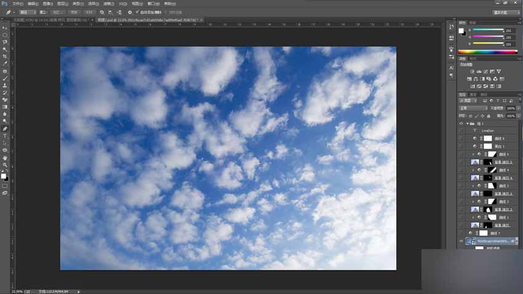Show the 背景 拷贝 3 layer

461,194
